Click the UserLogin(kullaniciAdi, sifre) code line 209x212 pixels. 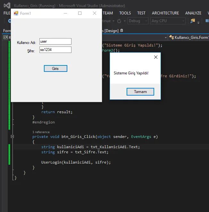click(x=76, y=162)
